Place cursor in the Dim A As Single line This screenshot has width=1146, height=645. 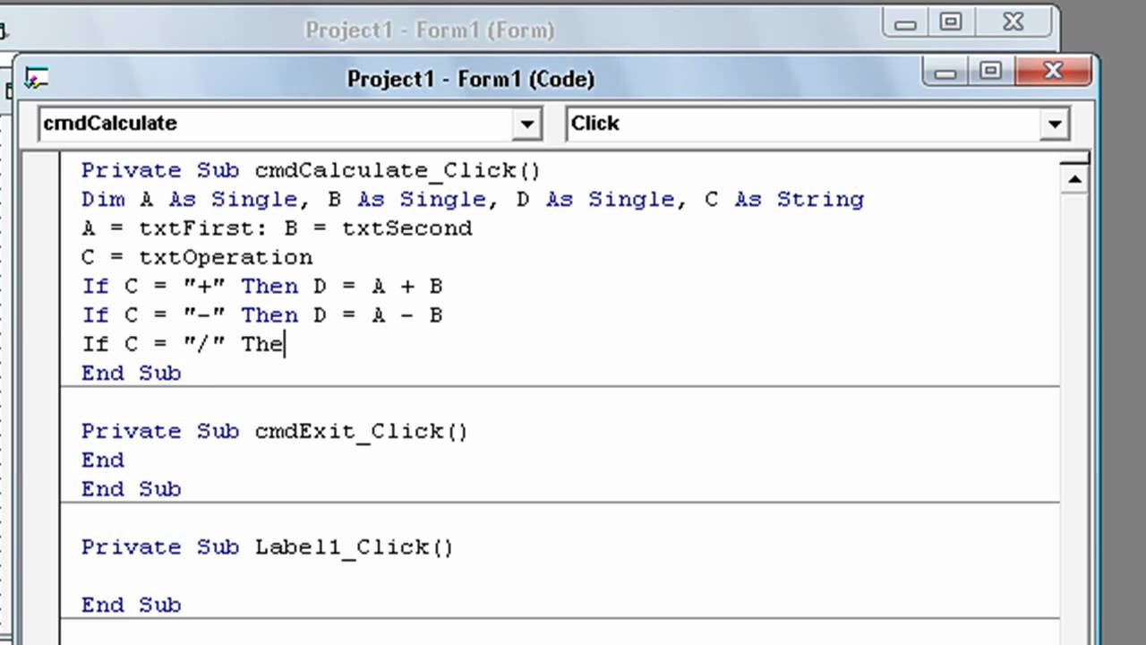click(x=472, y=199)
